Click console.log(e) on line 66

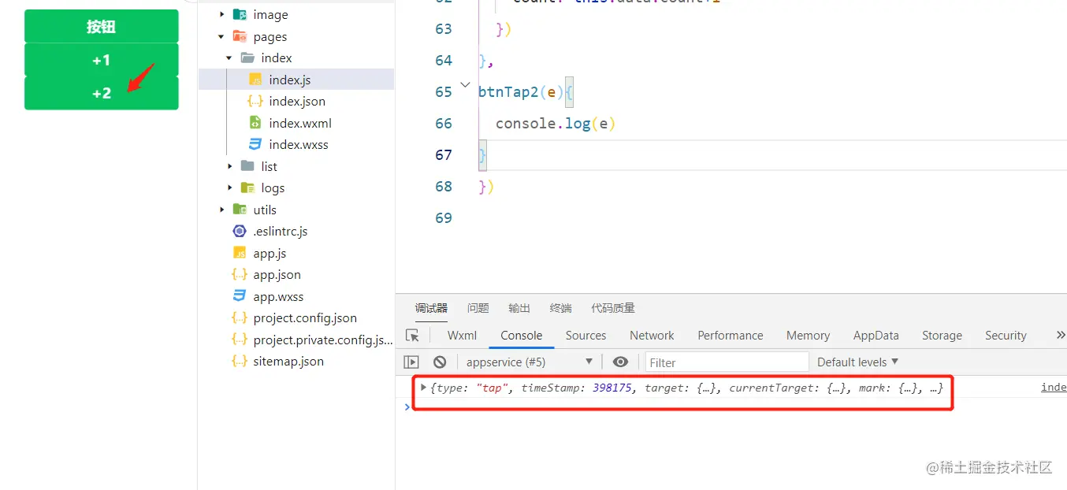[x=556, y=123]
